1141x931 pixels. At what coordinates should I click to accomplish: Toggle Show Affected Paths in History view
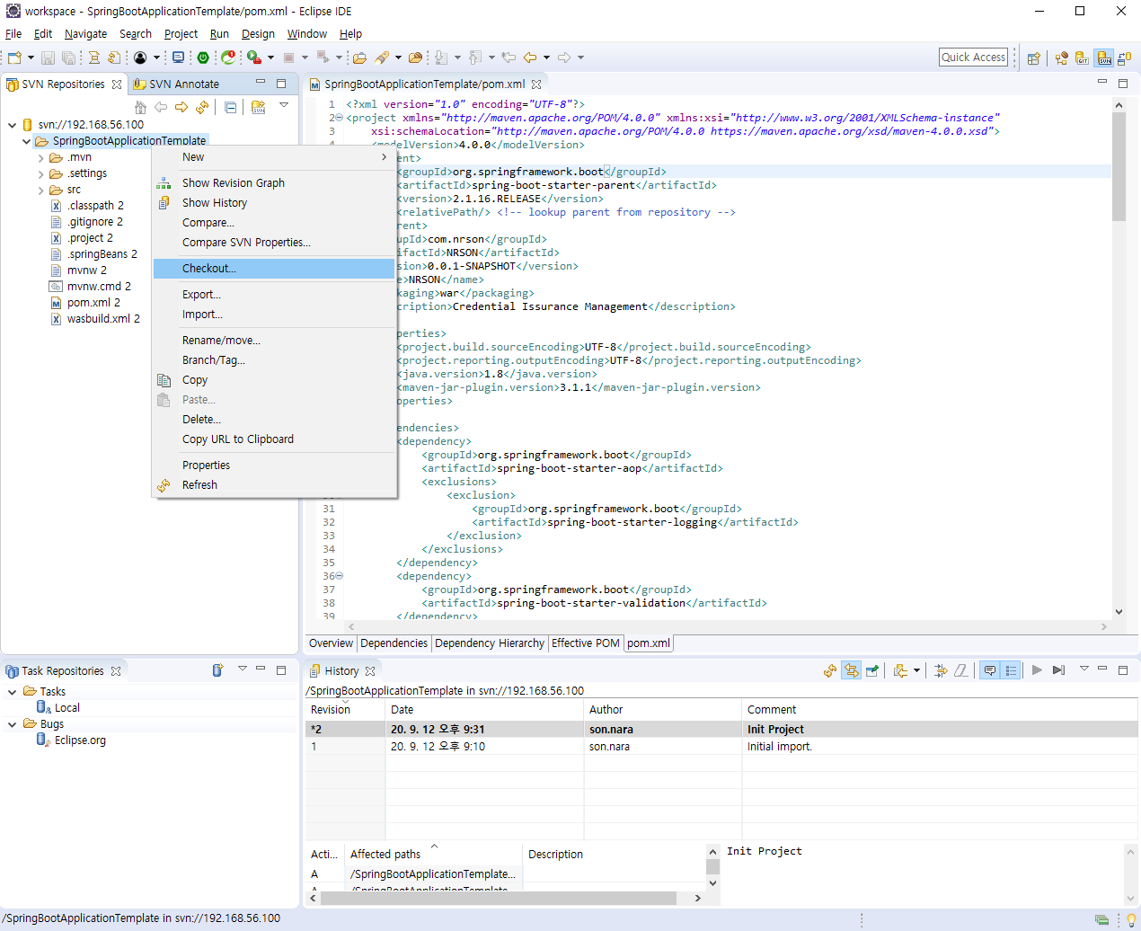(1012, 670)
